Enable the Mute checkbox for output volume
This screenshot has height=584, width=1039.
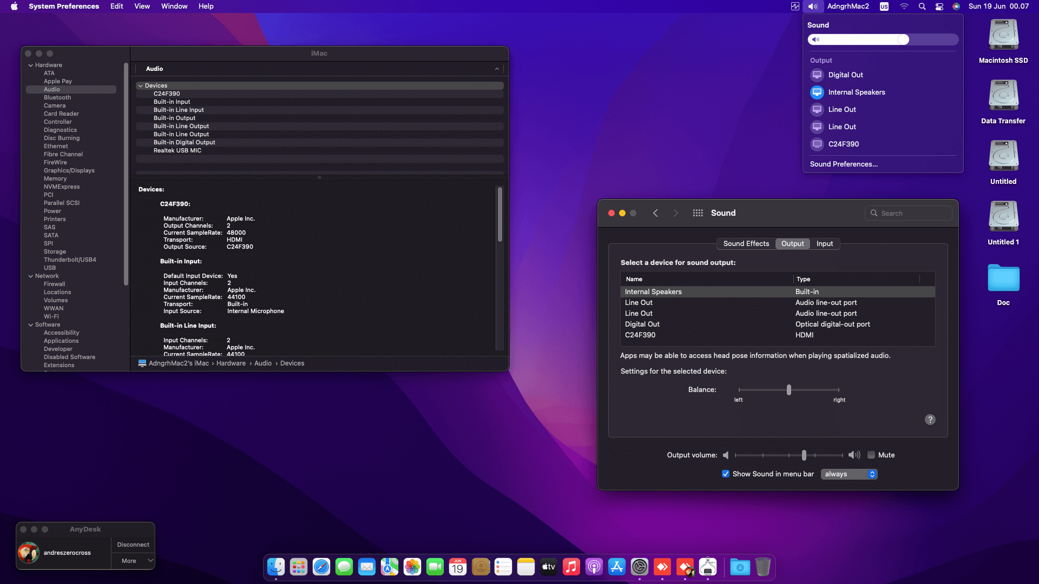tap(871, 455)
